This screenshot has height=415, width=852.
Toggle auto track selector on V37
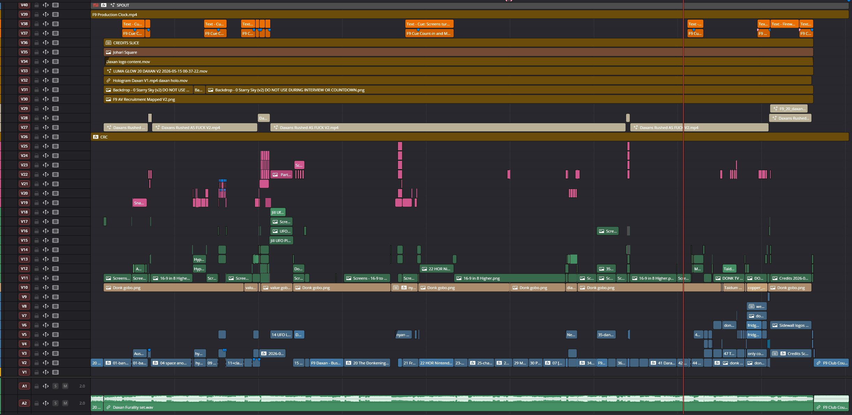[46, 33]
